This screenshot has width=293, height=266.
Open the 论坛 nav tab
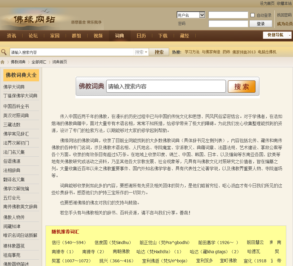click(33, 36)
